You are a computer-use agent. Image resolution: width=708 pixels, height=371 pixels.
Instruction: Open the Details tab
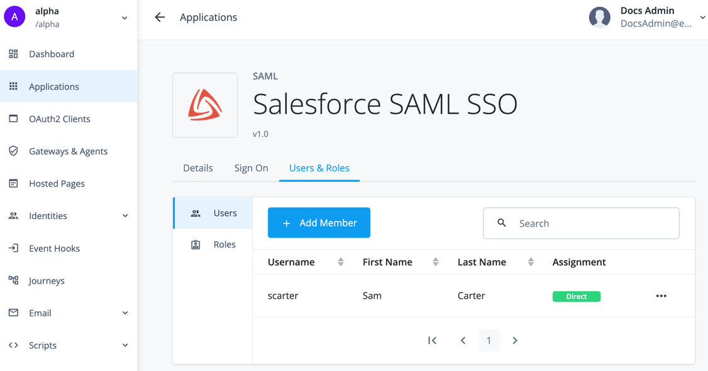coord(197,168)
